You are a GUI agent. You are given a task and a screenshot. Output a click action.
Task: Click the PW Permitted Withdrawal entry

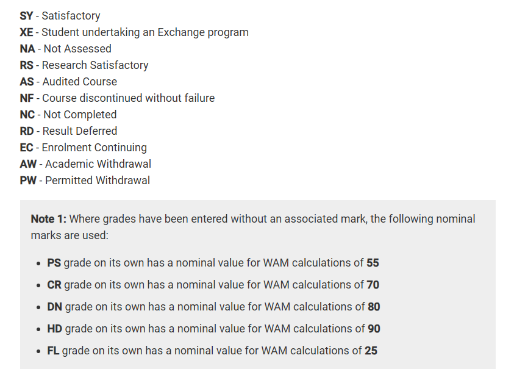click(85, 181)
